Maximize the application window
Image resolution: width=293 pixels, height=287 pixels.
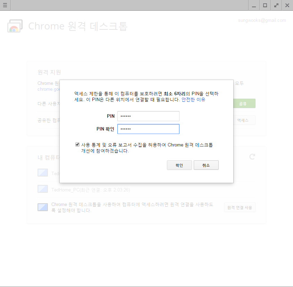[265, 5]
